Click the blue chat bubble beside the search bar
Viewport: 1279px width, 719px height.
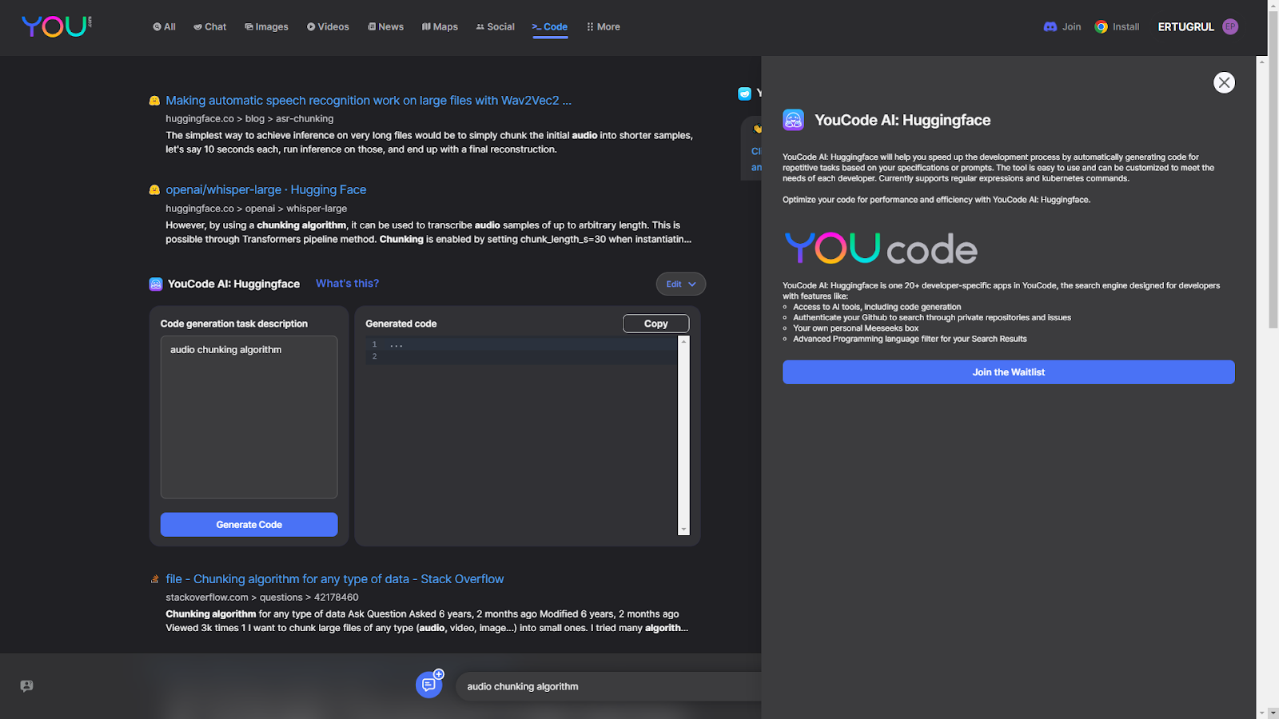tap(428, 684)
